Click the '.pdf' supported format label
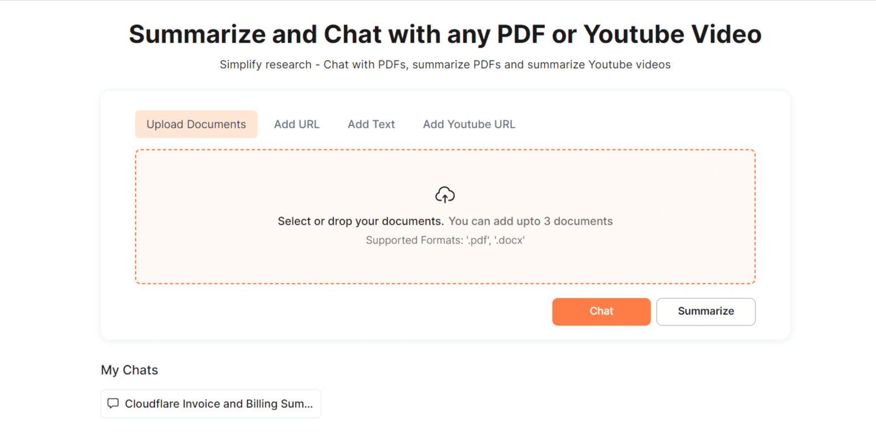This screenshot has width=876, height=440. coord(477,241)
